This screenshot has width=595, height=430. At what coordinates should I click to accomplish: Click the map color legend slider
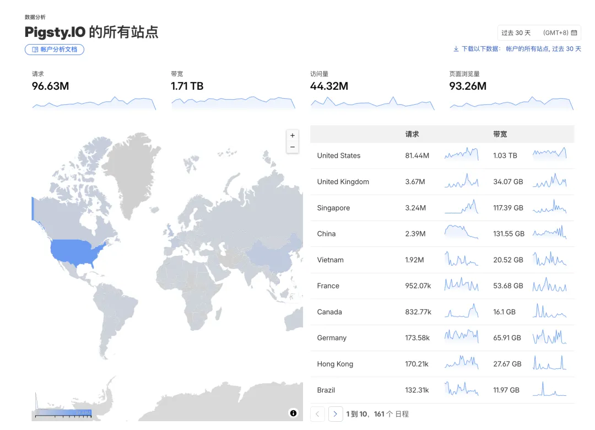tap(63, 412)
